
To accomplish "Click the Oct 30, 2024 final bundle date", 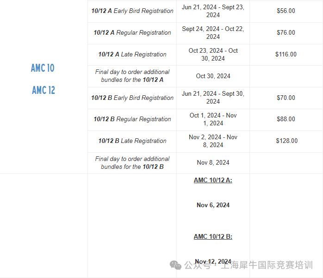I will pos(213,76).
